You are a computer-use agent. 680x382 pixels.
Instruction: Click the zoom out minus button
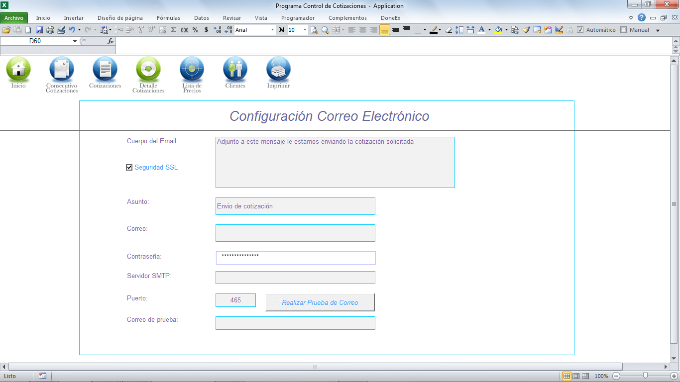(x=616, y=376)
